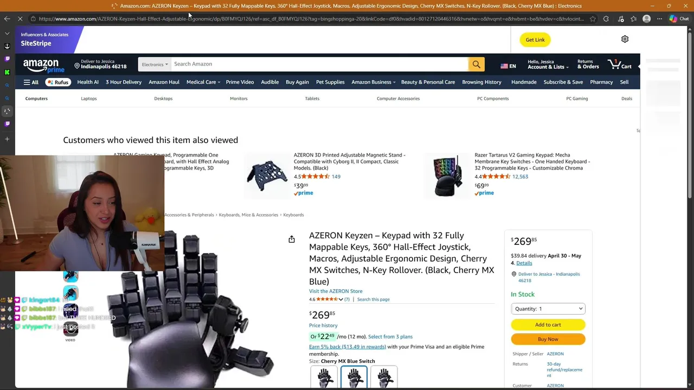Click Select from 3 plans link
The image size is (694, 390).
[x=390, y=337]
